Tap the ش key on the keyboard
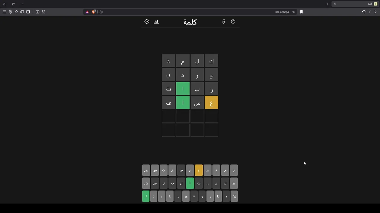Screen dimensions: 380x213 click(x=146, y=183)
